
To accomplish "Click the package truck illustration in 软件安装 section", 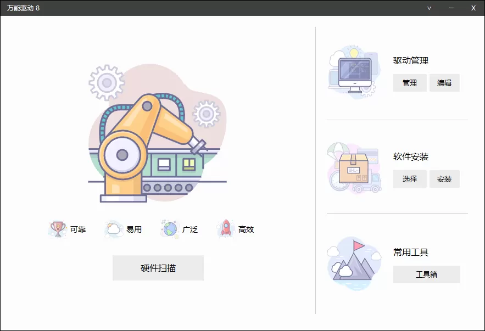I will [x=354, y=167].
